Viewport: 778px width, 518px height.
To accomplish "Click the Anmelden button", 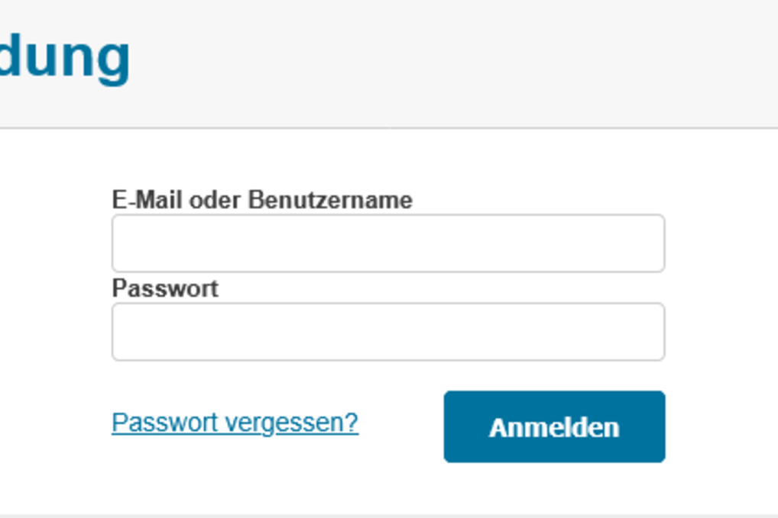I will tap(554, 426).
